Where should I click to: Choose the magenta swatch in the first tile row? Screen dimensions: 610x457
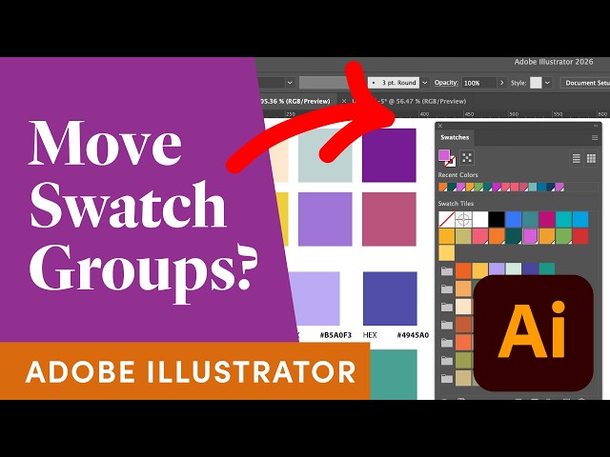coord(547,220)
